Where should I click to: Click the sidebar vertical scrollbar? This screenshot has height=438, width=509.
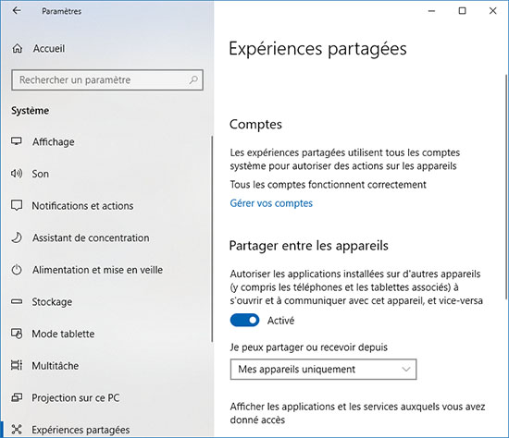212,238
